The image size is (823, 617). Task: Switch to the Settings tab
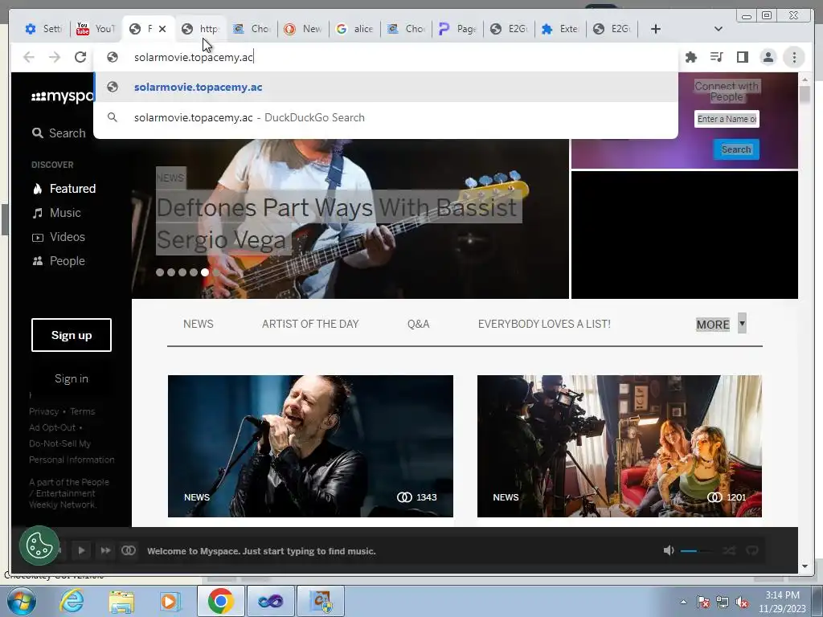44,29
